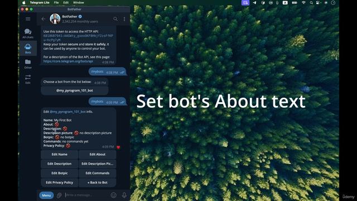Screen dimensions: 357x201
Task: Click the purple screen recording menu bar icon
Action: [245, 2]
